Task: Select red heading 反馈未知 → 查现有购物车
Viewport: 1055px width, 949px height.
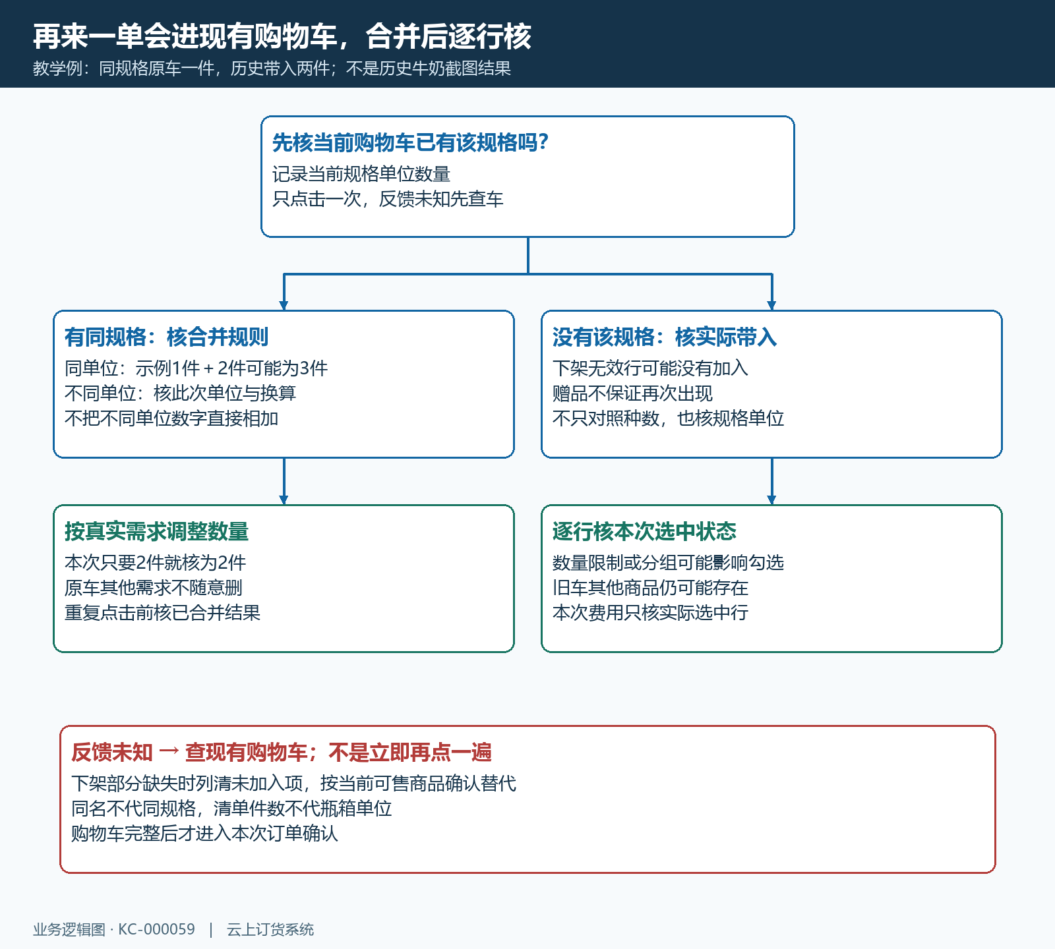Action: (282, 752)
